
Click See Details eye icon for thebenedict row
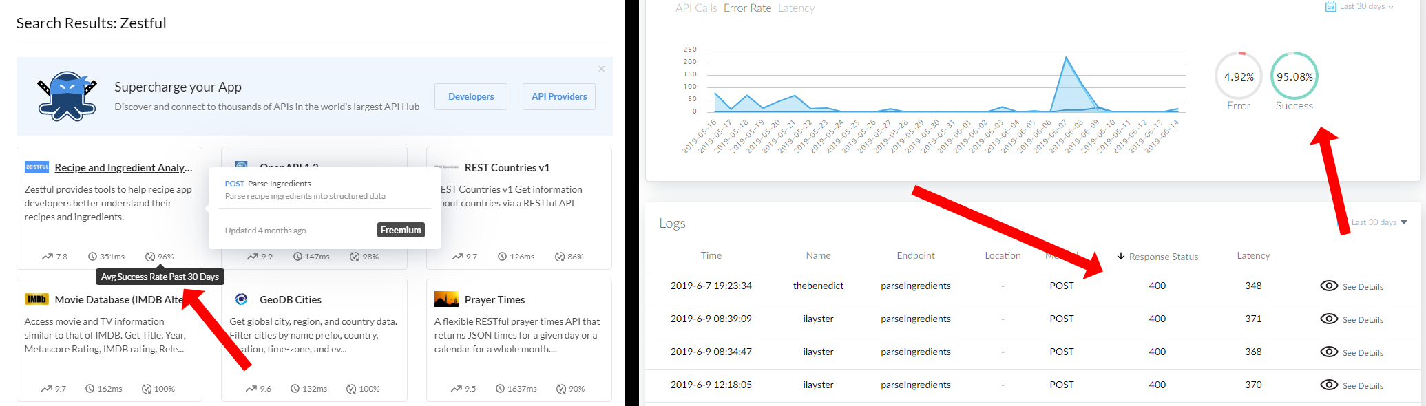pos(1329,286)
